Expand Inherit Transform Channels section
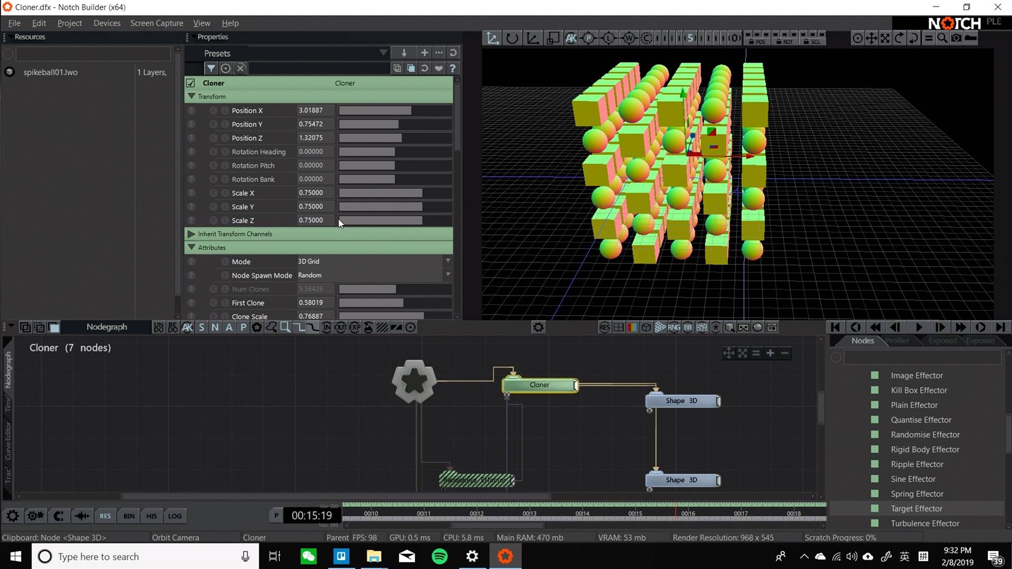 (x=192, y=234)
